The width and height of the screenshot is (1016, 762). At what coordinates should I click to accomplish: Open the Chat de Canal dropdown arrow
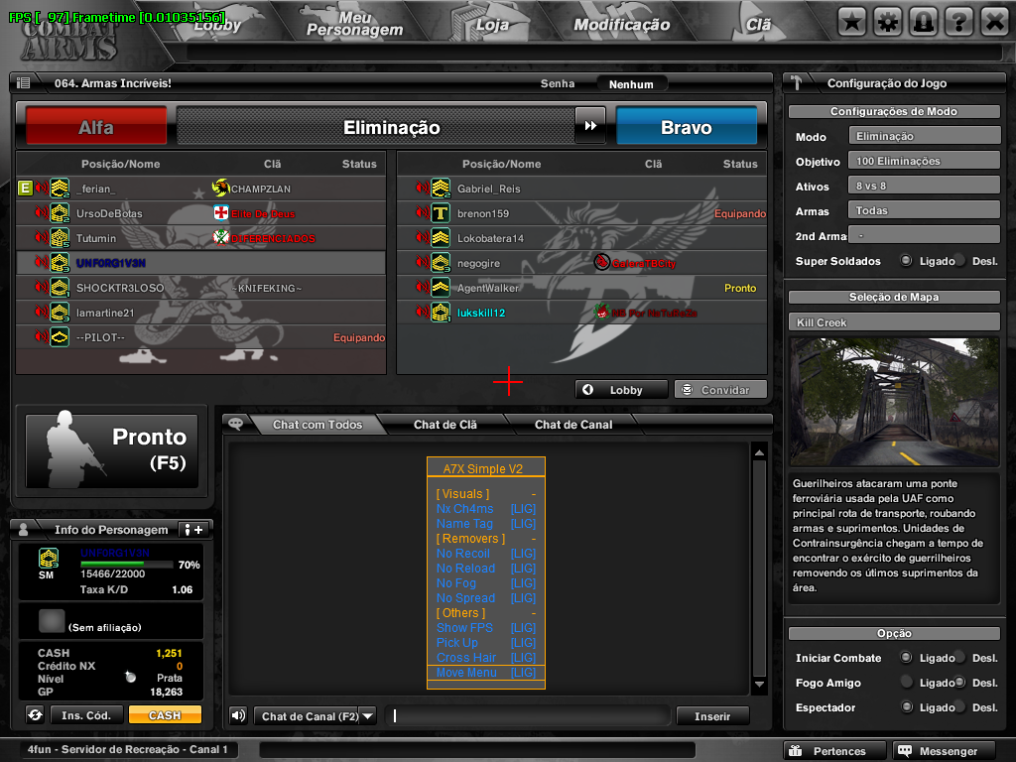[367, 715]
